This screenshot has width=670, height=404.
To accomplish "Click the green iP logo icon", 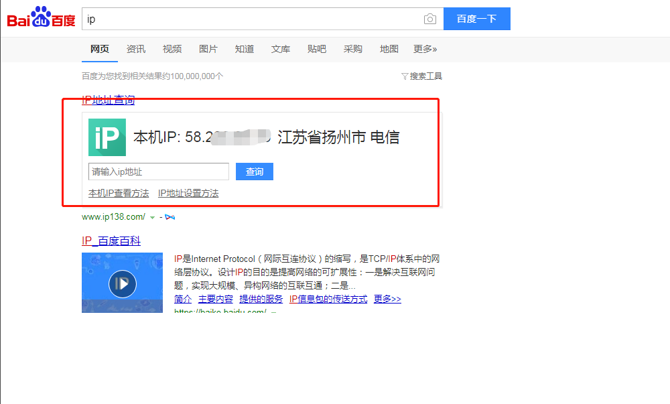I will coord(107,137).
